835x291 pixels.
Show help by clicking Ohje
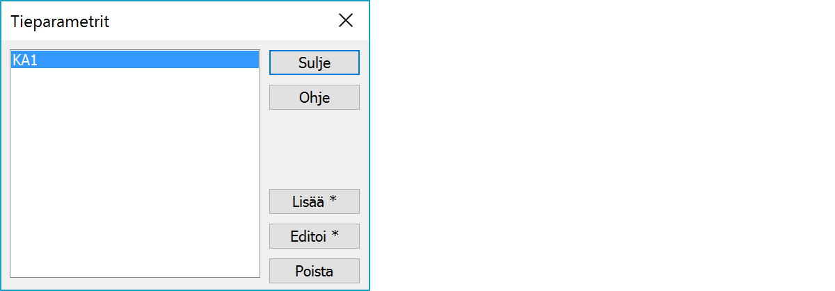pos(314,97)
